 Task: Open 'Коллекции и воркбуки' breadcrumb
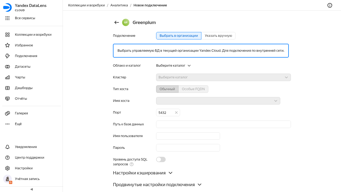[87, 5]
